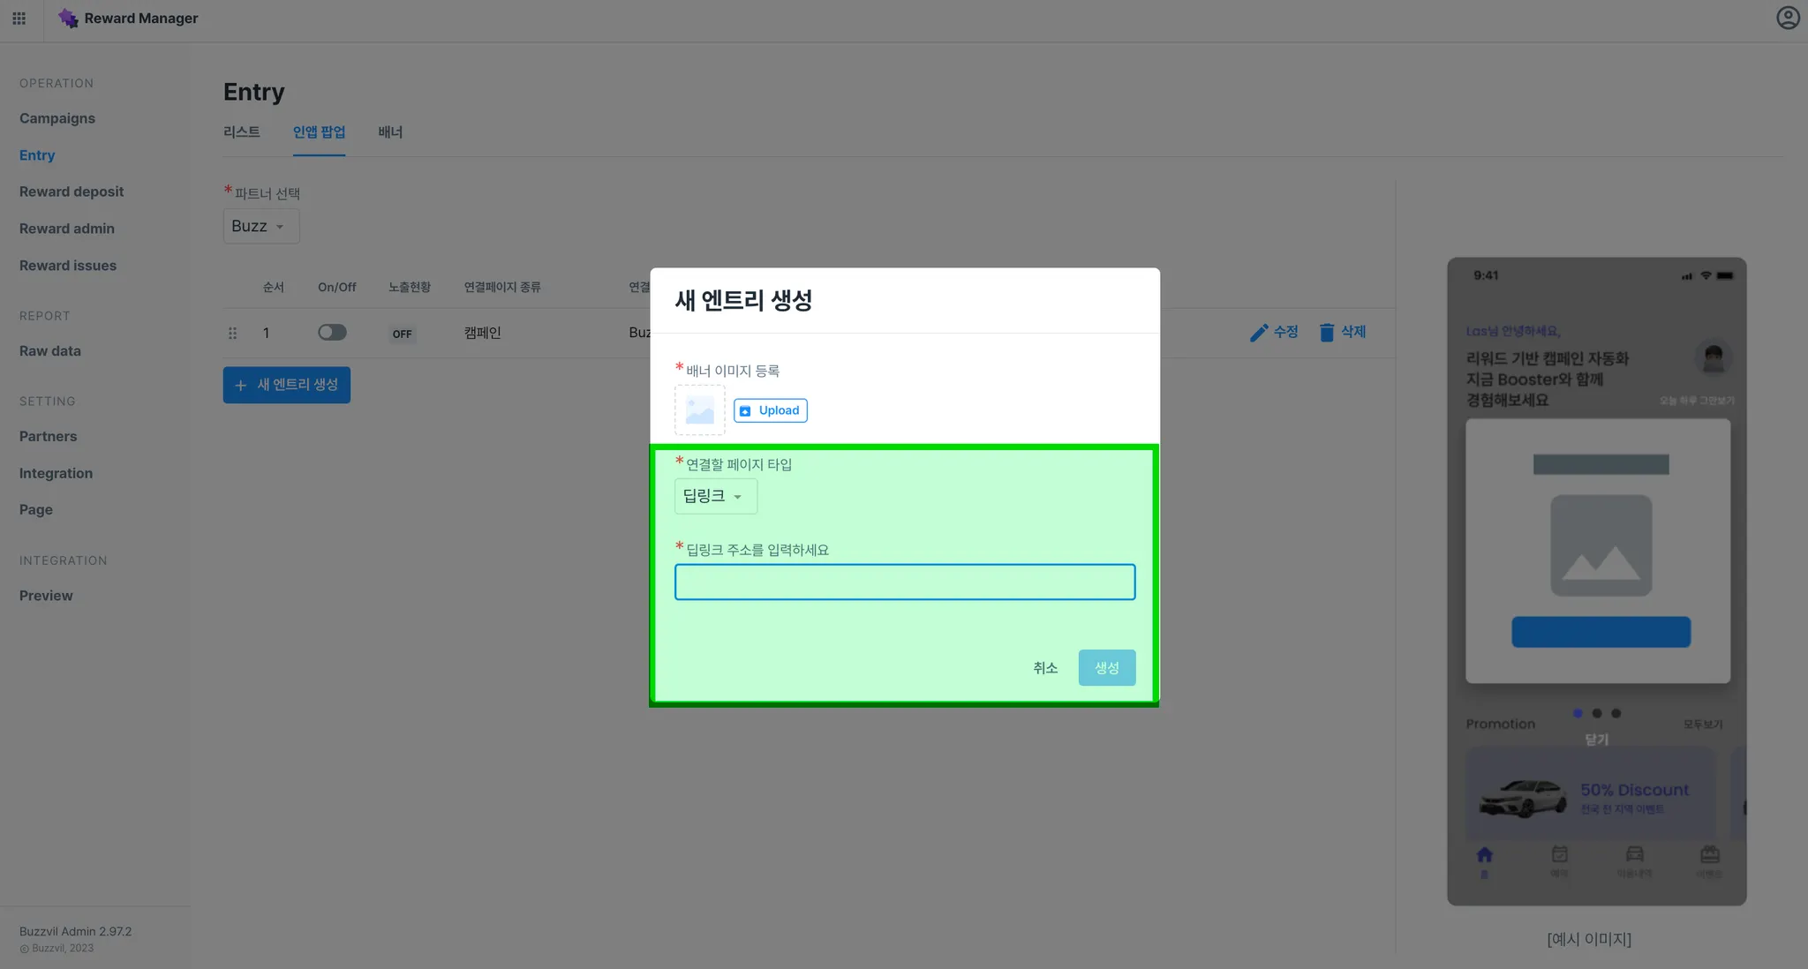Click the banner image placeholder thumbnail

click(699, 410)
